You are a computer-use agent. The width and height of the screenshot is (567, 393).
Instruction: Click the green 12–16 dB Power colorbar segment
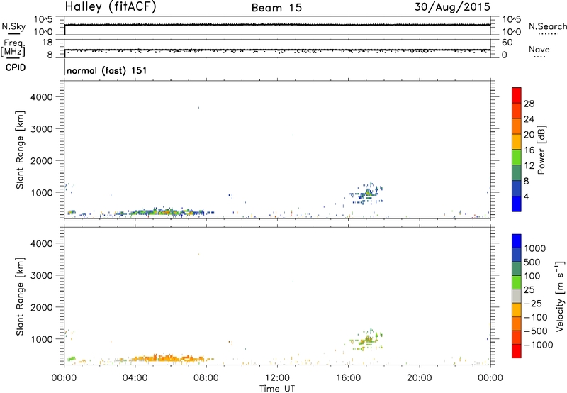pyautogui.click(x=517, y=157)
